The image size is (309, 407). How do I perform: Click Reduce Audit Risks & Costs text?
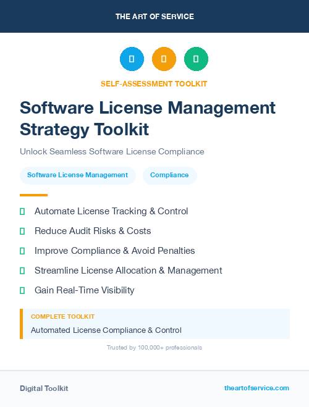click(93, 231)
